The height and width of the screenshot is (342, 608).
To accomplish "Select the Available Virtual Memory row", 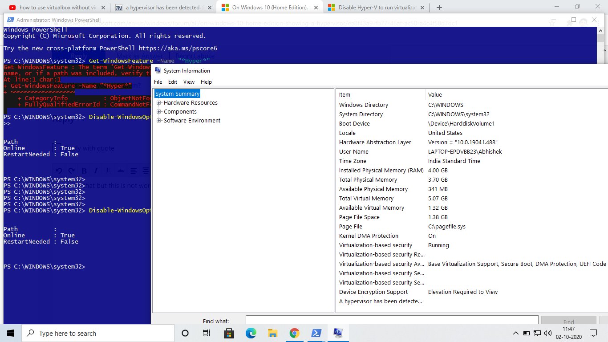I will point(472,208).
